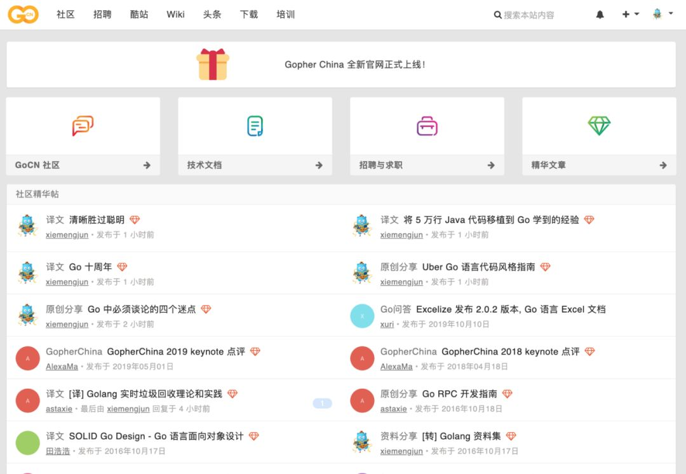The image size is (686, 474).
Task: Click reply count badge on Golang 实时垃圾回收 post
Action: click(323, 403)
